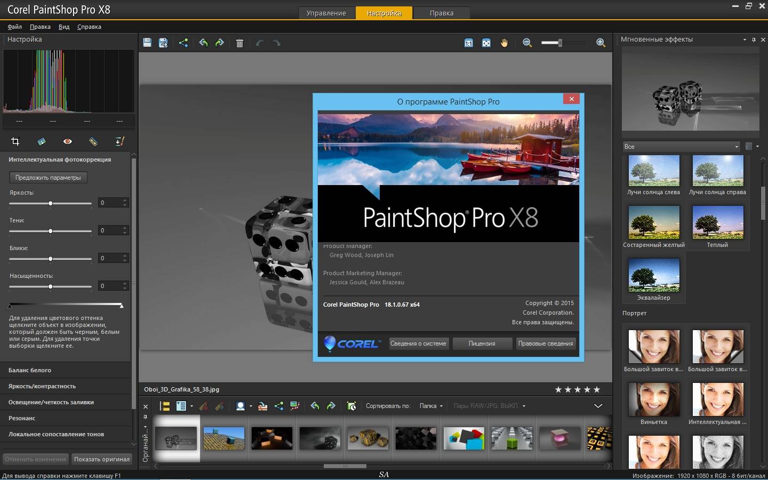Open the info panel view dropdown arrow

pos(191,406)
